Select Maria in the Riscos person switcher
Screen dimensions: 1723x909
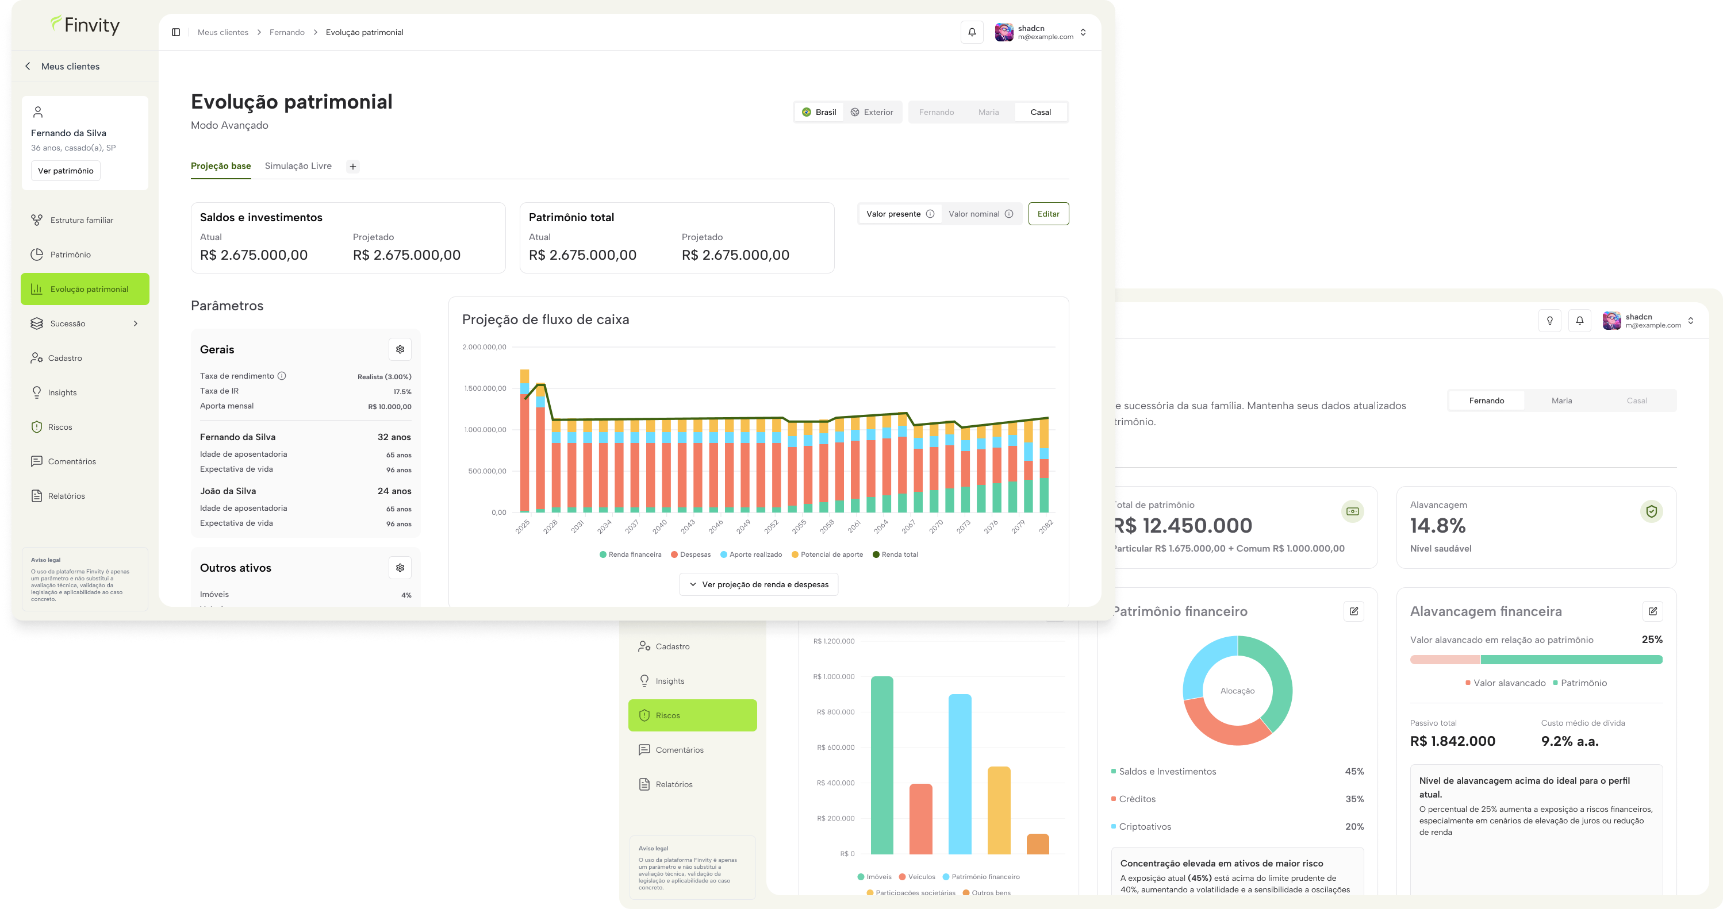click(1561, 400)
